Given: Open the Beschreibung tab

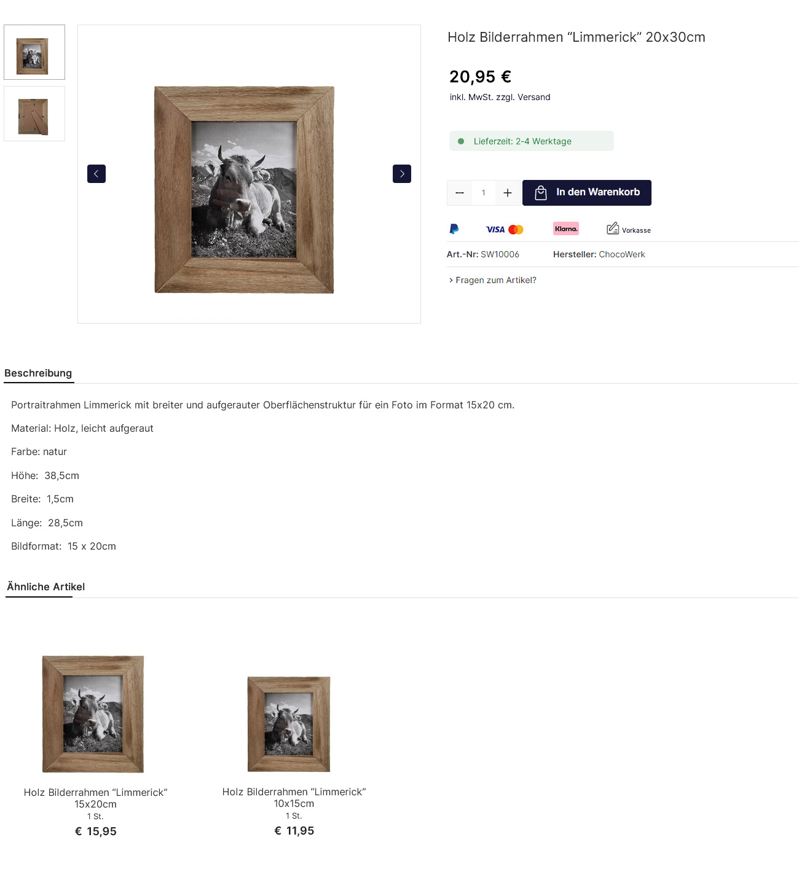Looking at the screenshot, I should pos(38,373).
